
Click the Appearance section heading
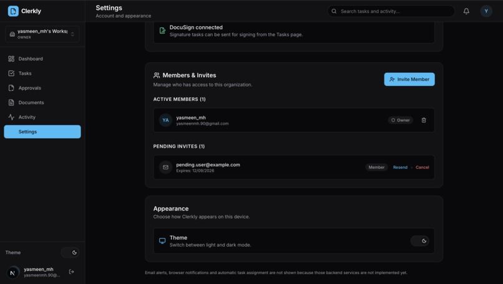click(x=171, y=209)
